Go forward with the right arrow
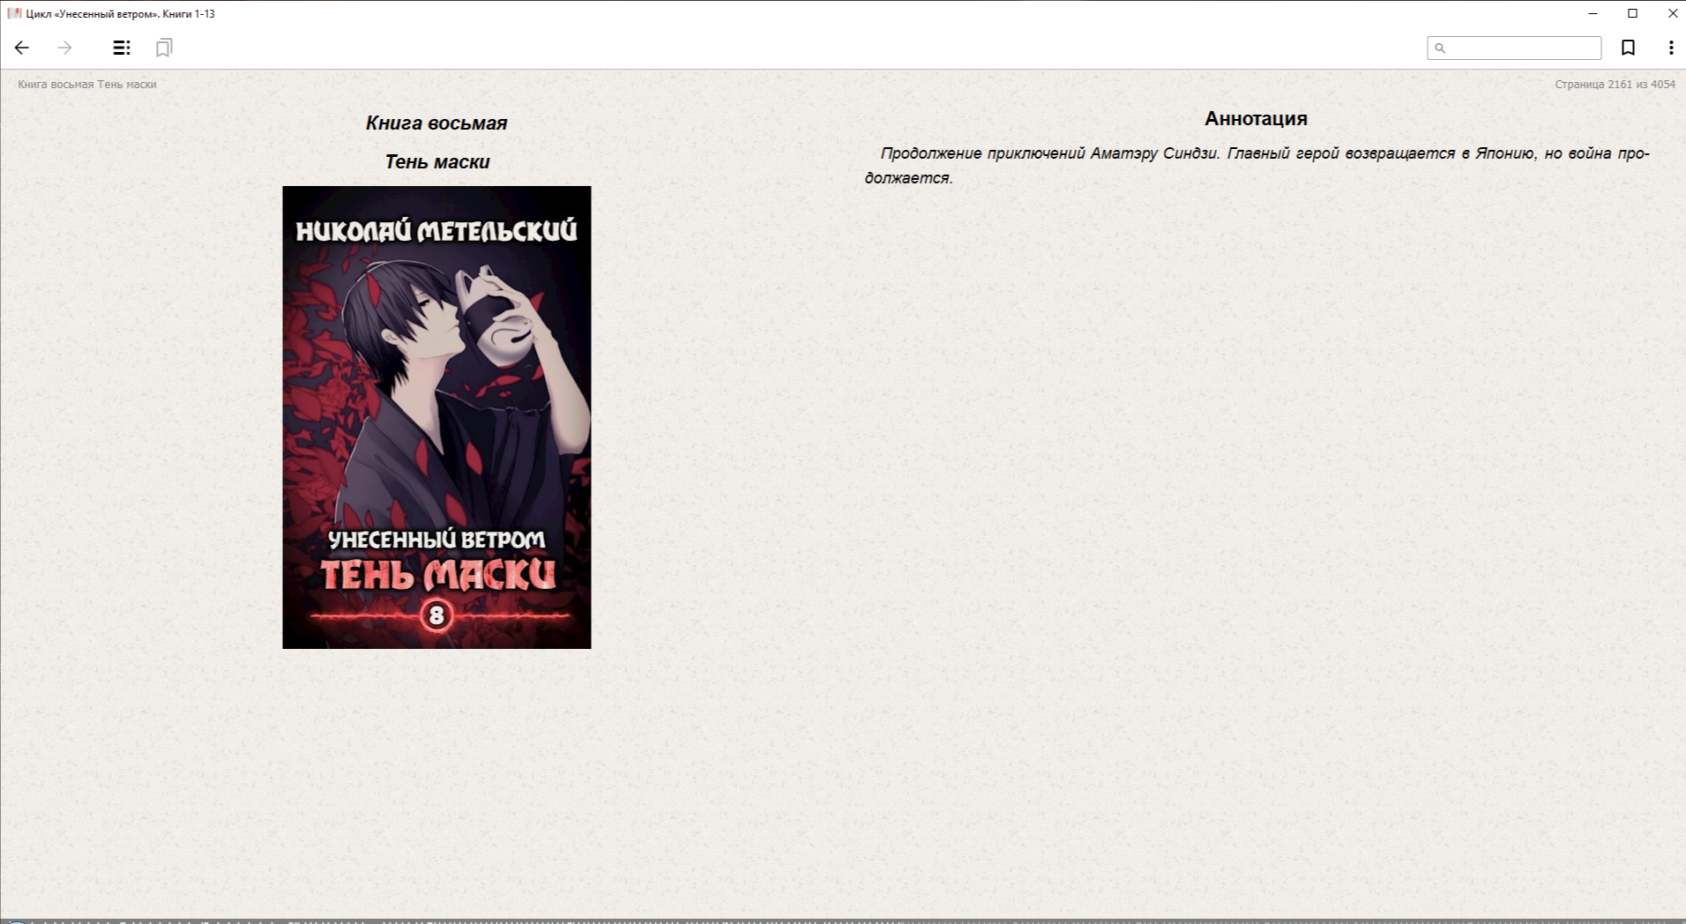This screenshot has height=924, width=1686. 64,48
